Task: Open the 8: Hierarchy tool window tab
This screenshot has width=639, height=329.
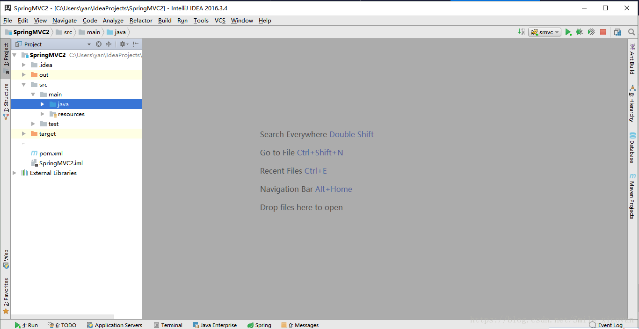Action: [x=632, y=103]
